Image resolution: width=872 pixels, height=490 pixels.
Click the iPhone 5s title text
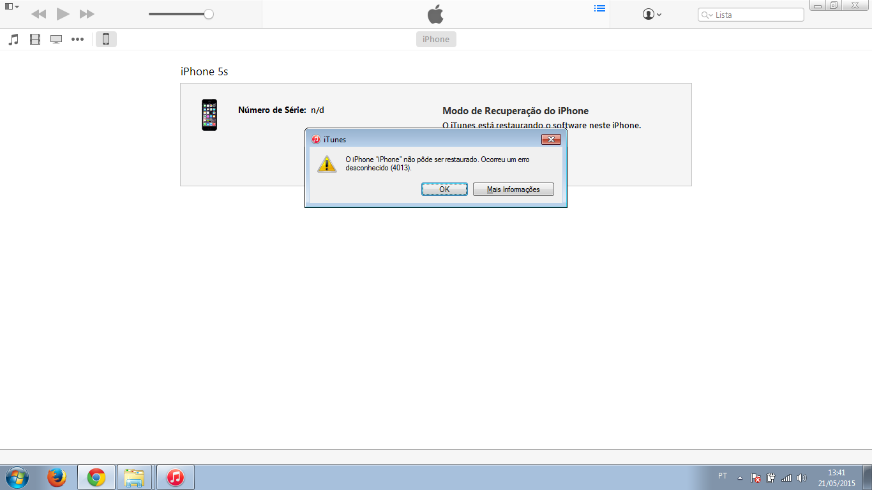point(204,71)
